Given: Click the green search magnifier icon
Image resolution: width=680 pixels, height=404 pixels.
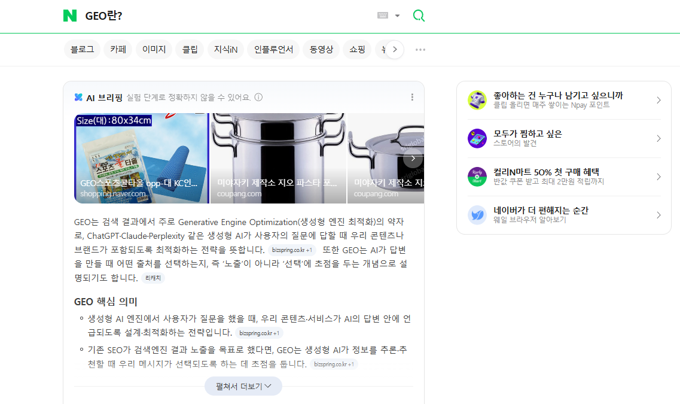Looking at the screenshot, I should 419,16.
